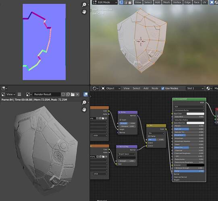The width and height of the screenshot is (218, 201).
Task: Enable vertex select mode
Action: coord(121,2)
